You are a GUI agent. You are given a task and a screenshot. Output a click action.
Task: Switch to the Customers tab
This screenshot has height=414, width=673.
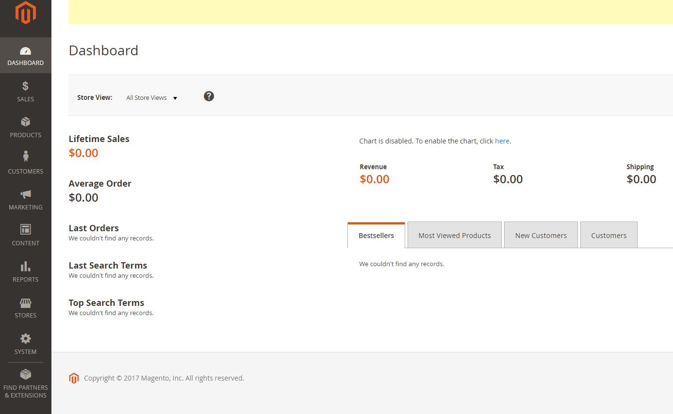click(609, 236)
